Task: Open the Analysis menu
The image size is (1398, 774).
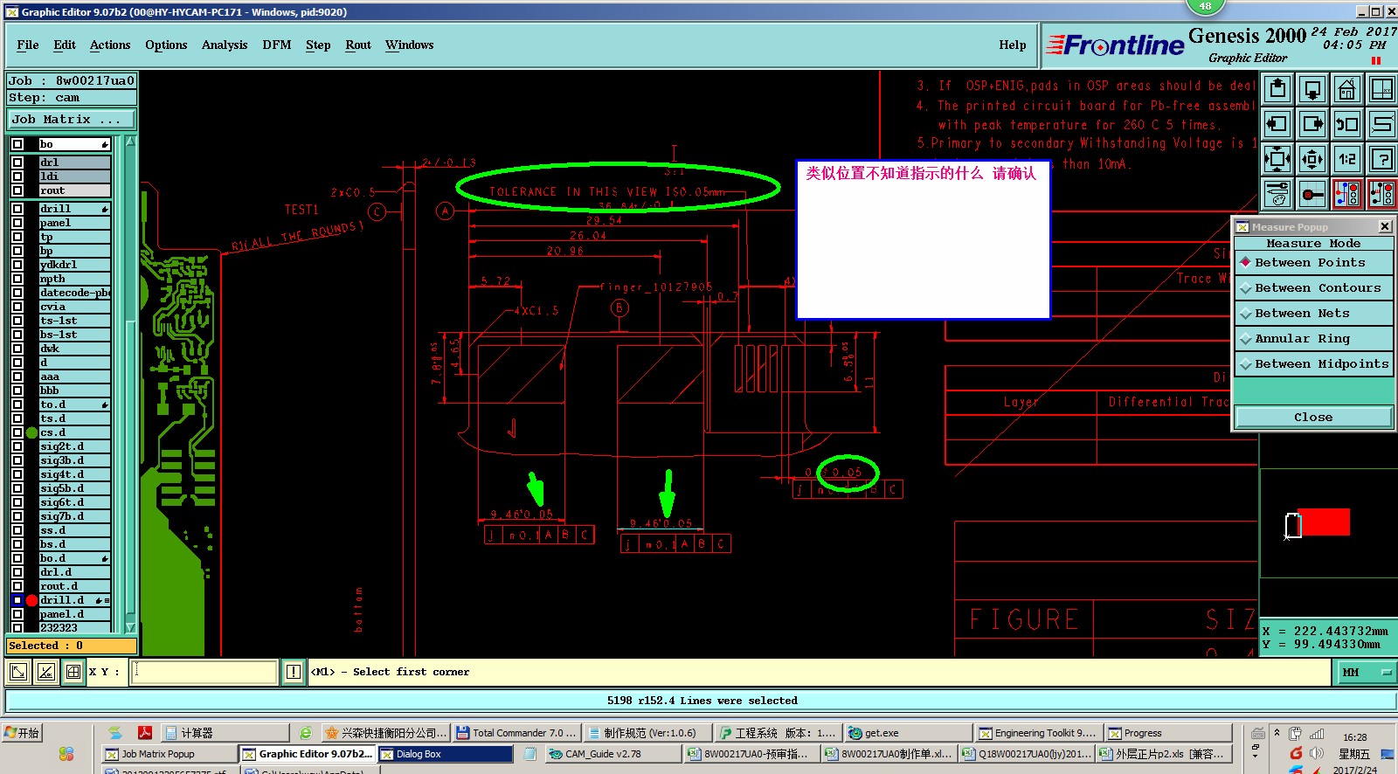Action: point(225,45)
